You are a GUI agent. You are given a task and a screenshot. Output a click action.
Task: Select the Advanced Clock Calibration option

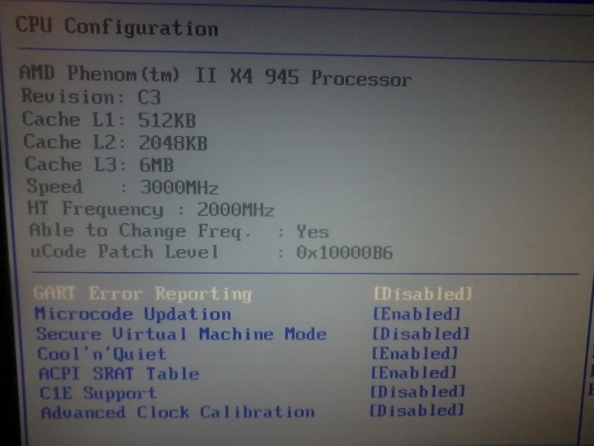pos(177,412)
